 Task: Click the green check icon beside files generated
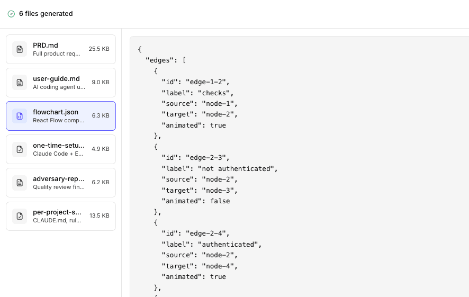point(11,14)
